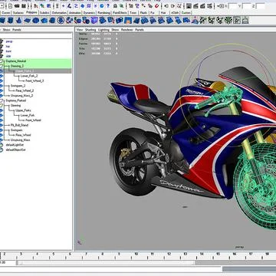
Task: Click the persp camera icon in Outliner
Action: pos(2,41)
